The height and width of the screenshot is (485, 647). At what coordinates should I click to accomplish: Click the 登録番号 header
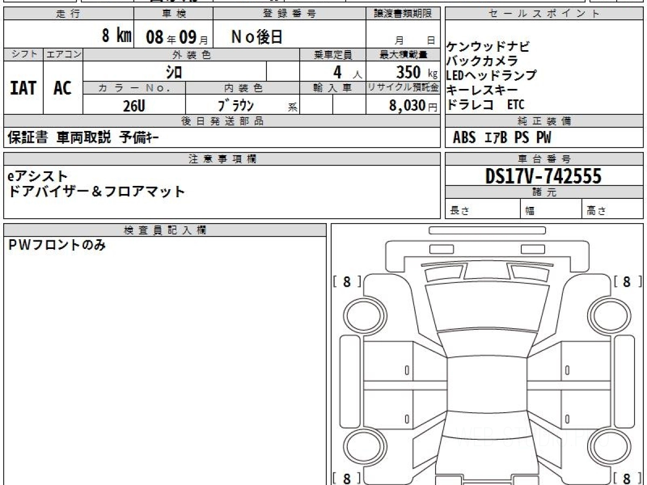(x=290, y=14)
